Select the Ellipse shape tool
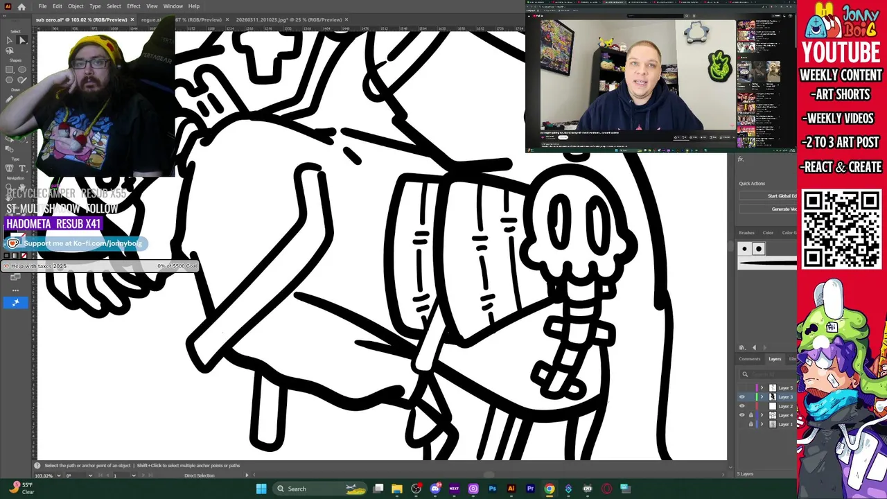Viewport: 887px width, 499px height. click(x=22, y=69)
